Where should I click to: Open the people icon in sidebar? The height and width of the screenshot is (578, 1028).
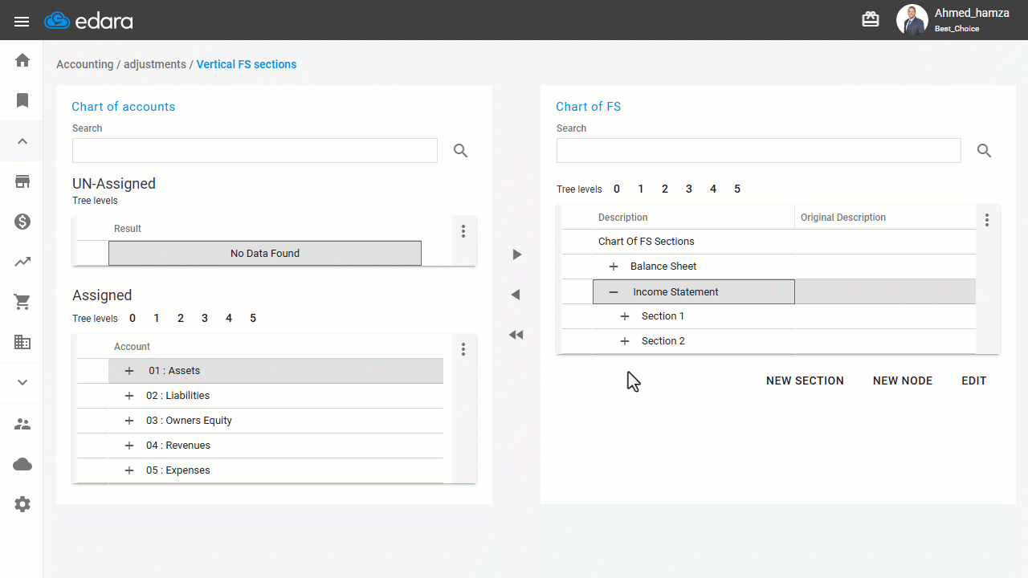22,424
